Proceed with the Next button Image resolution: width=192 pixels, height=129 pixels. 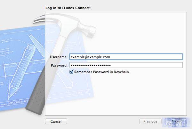coord(176,121)
